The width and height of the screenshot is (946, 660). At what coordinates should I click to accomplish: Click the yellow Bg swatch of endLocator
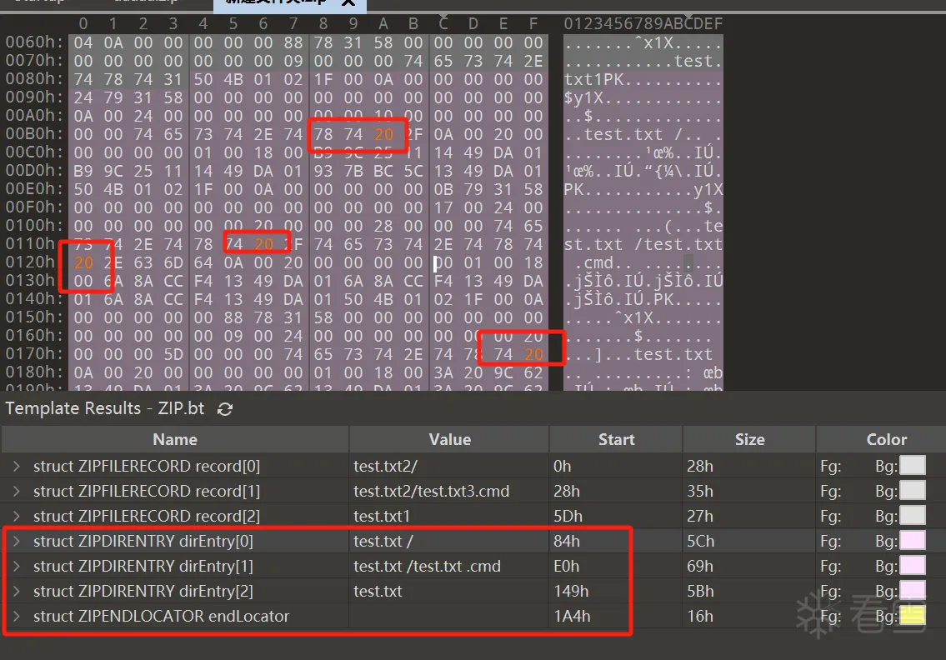(x=913, y=616)
